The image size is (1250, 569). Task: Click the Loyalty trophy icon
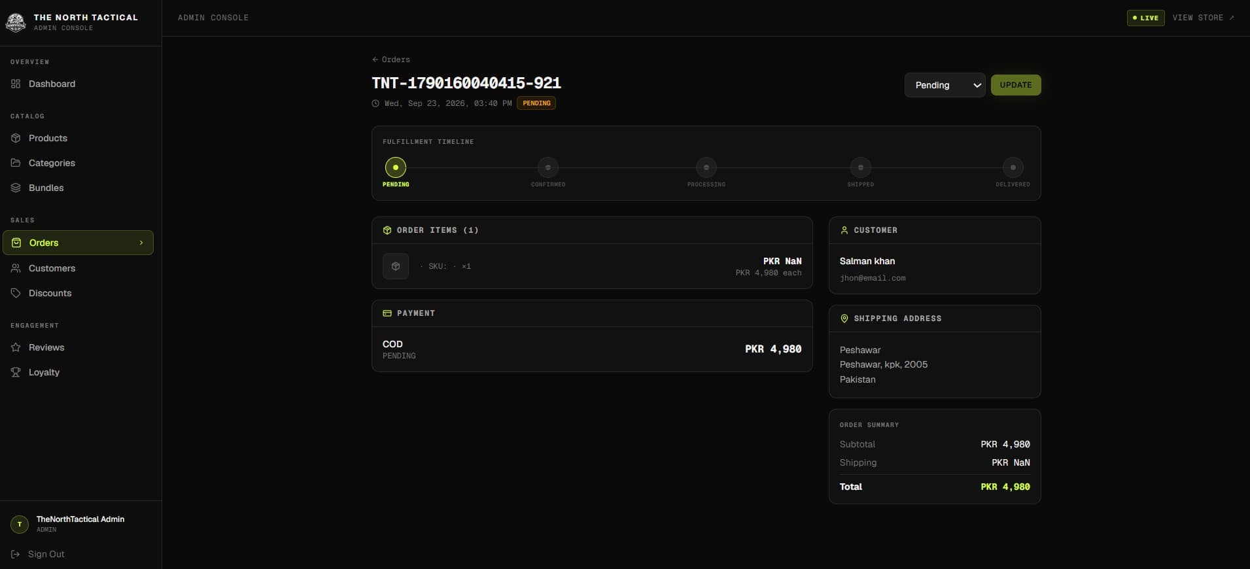click(x=16, y=372)
